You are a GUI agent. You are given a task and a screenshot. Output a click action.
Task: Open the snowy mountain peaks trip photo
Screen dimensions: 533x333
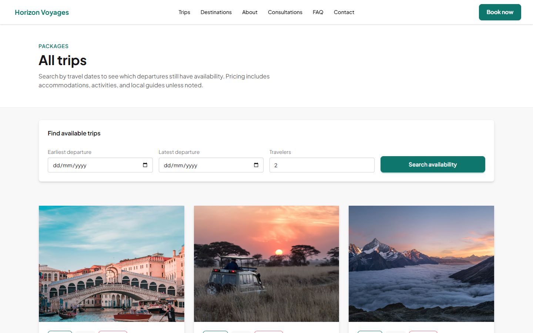(421, 264)
